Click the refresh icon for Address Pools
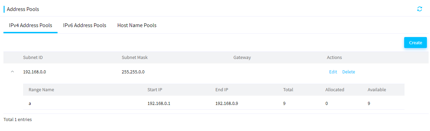430x131 pixels. (419, 9)
